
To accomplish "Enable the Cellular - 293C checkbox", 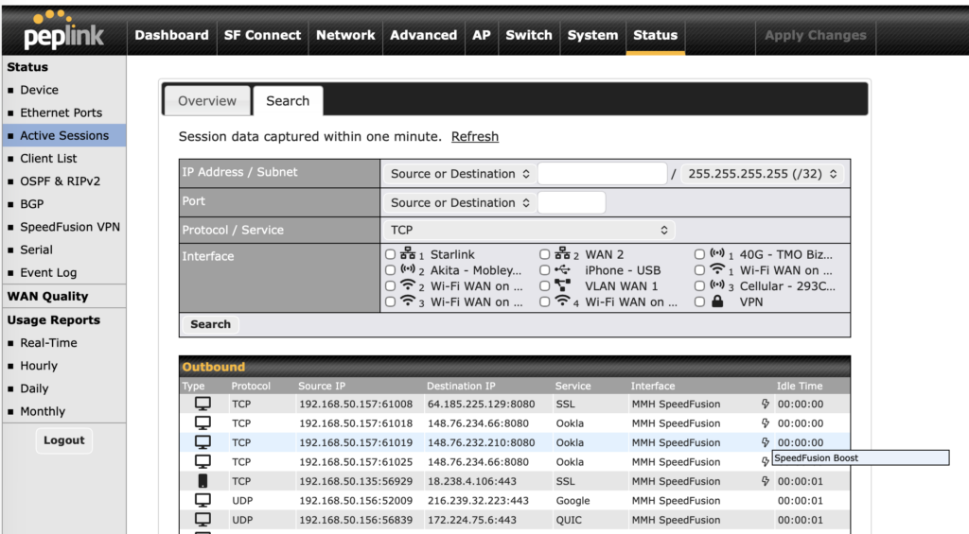I will (699, 285).
